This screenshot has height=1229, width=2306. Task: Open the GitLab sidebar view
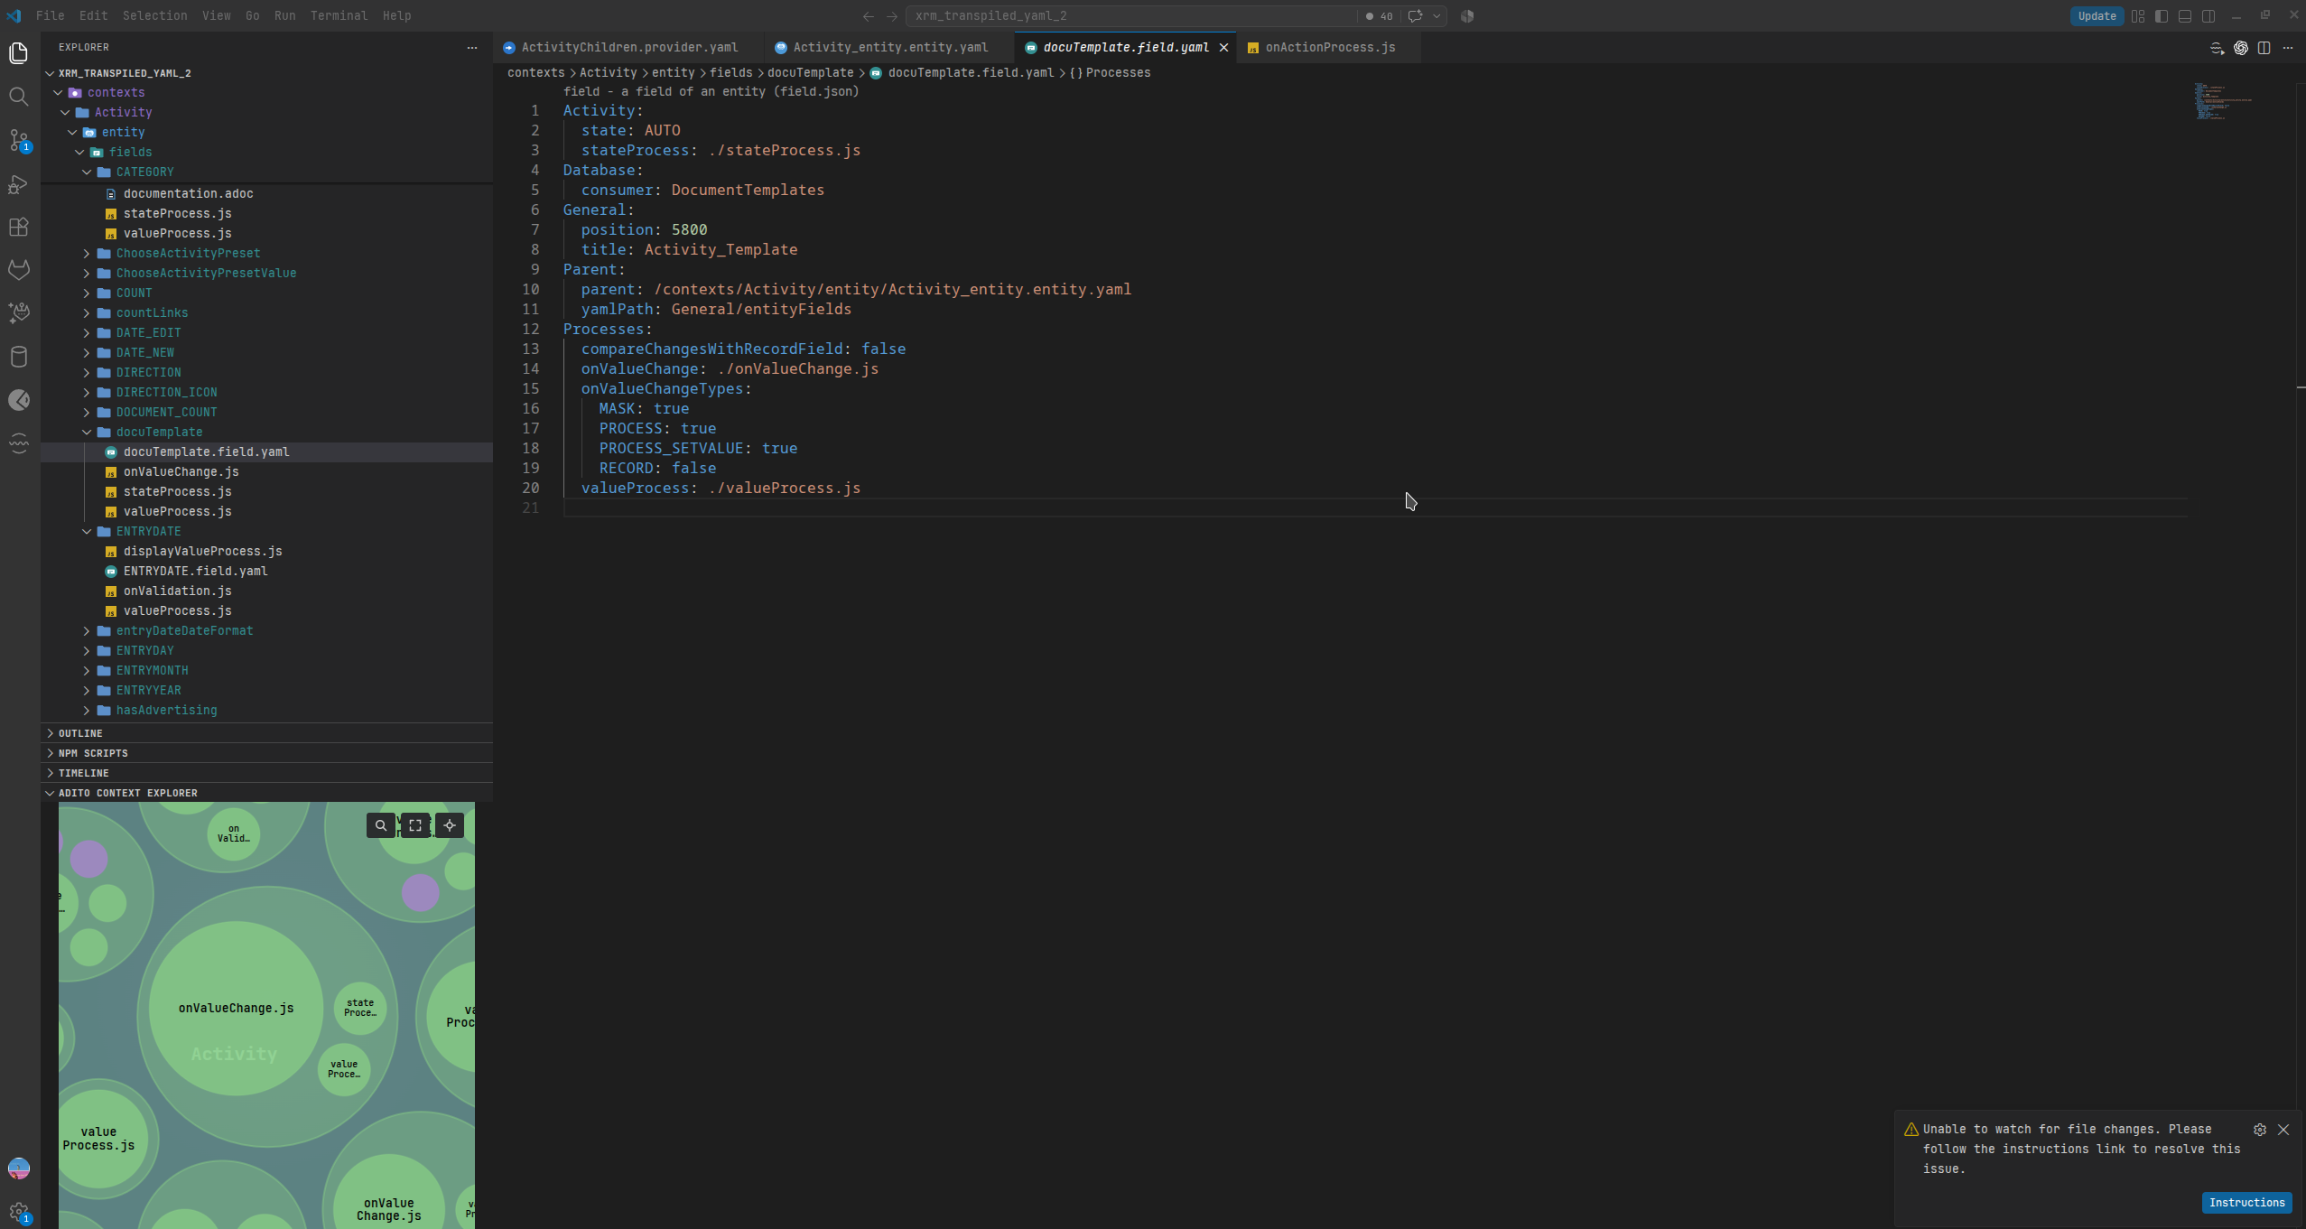pyautogui.click(x=19, y=270)
